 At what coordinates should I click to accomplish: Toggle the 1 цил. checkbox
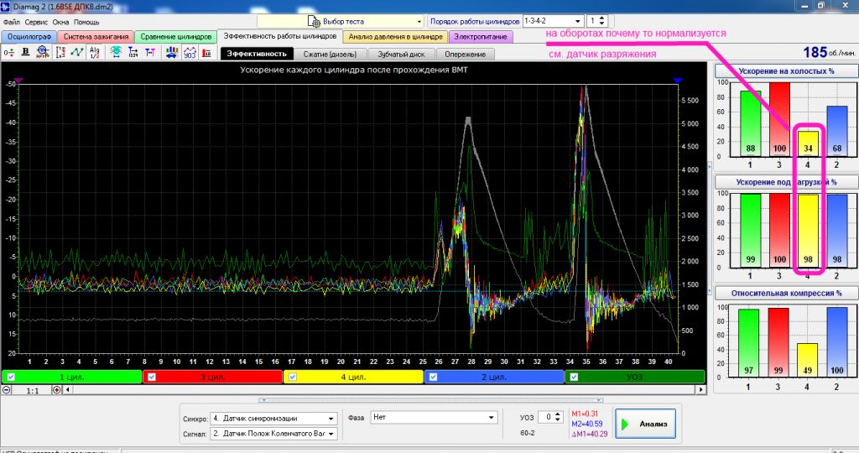click(11, 377)
